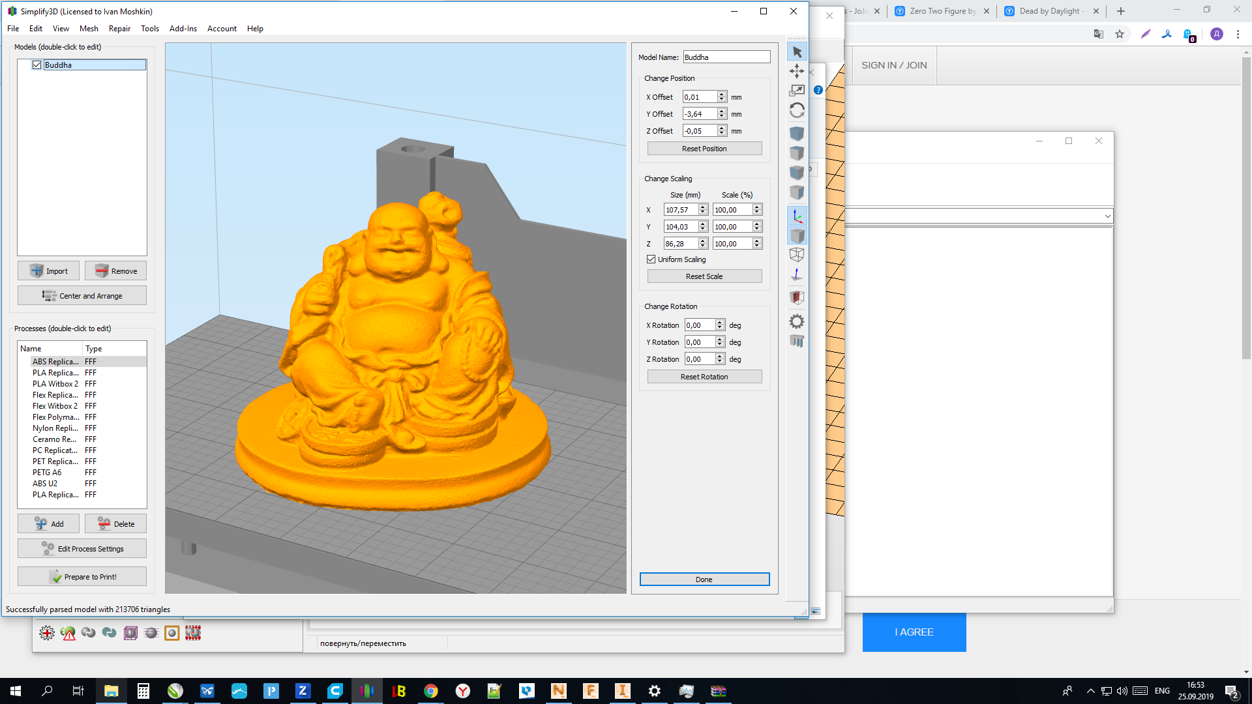Pick the rotate model tool

(797, 110)
